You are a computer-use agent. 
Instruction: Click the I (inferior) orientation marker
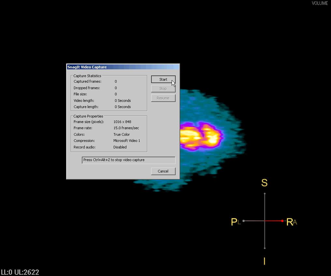[264, 261]
